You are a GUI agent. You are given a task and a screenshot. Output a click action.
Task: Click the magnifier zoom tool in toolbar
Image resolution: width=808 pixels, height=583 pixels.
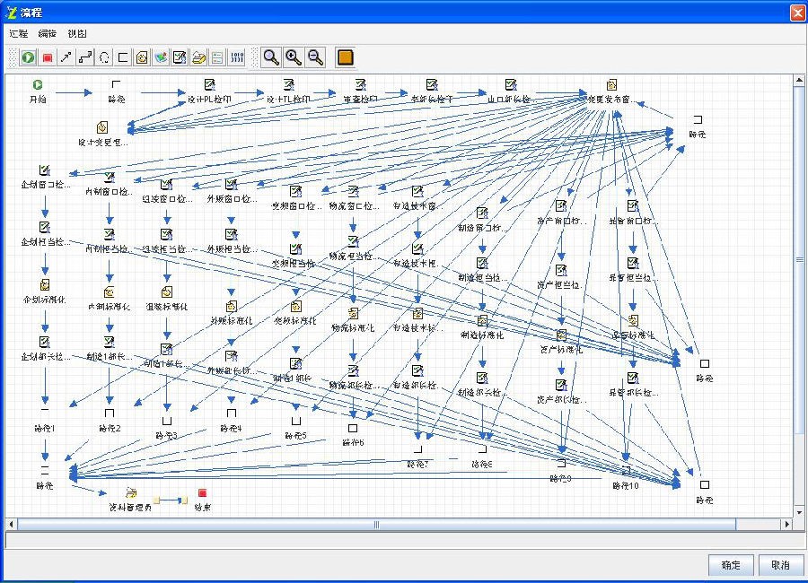click(x=271, y=57)
